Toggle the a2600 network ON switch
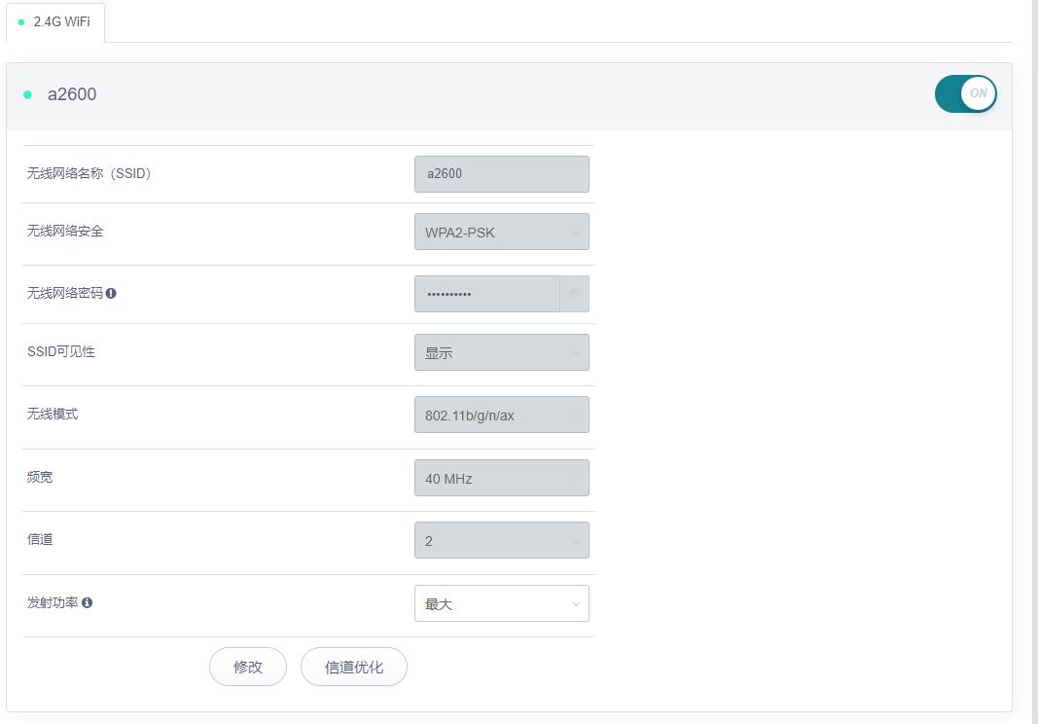Image resolution: width=1038 pixels, height=724 pixels. [965, 94]
